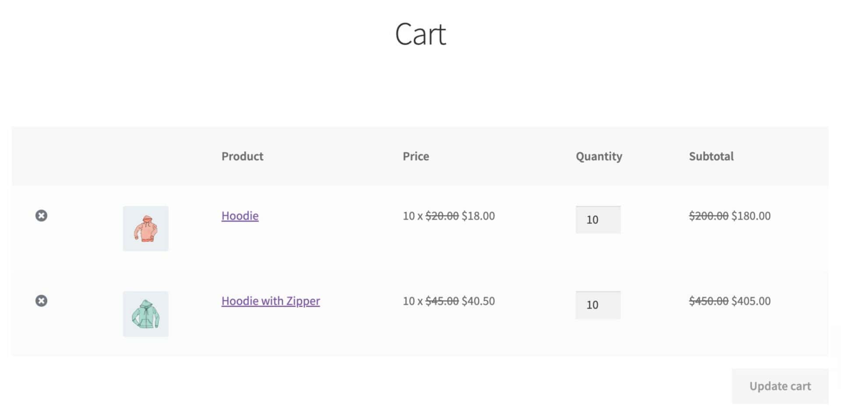841x412 pixels.
Task: Select the $405.00 discounted subtotal
Action: (x=751, y=301)
